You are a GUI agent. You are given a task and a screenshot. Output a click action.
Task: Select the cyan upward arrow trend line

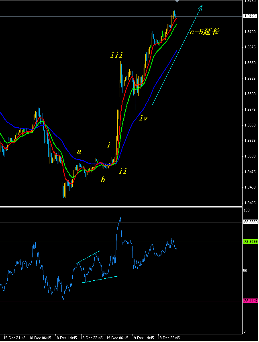coord(177,55)
